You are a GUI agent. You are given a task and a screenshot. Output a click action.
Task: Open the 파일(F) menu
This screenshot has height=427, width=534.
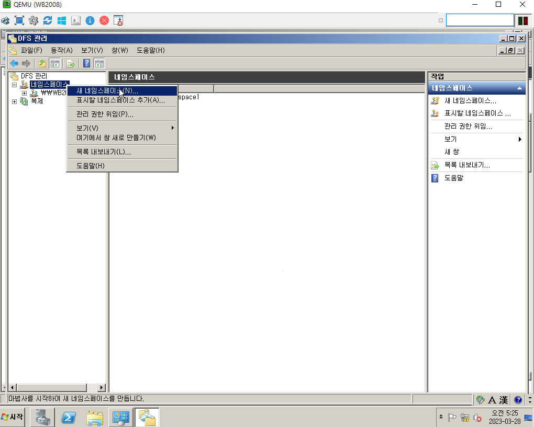coord(31,51)
